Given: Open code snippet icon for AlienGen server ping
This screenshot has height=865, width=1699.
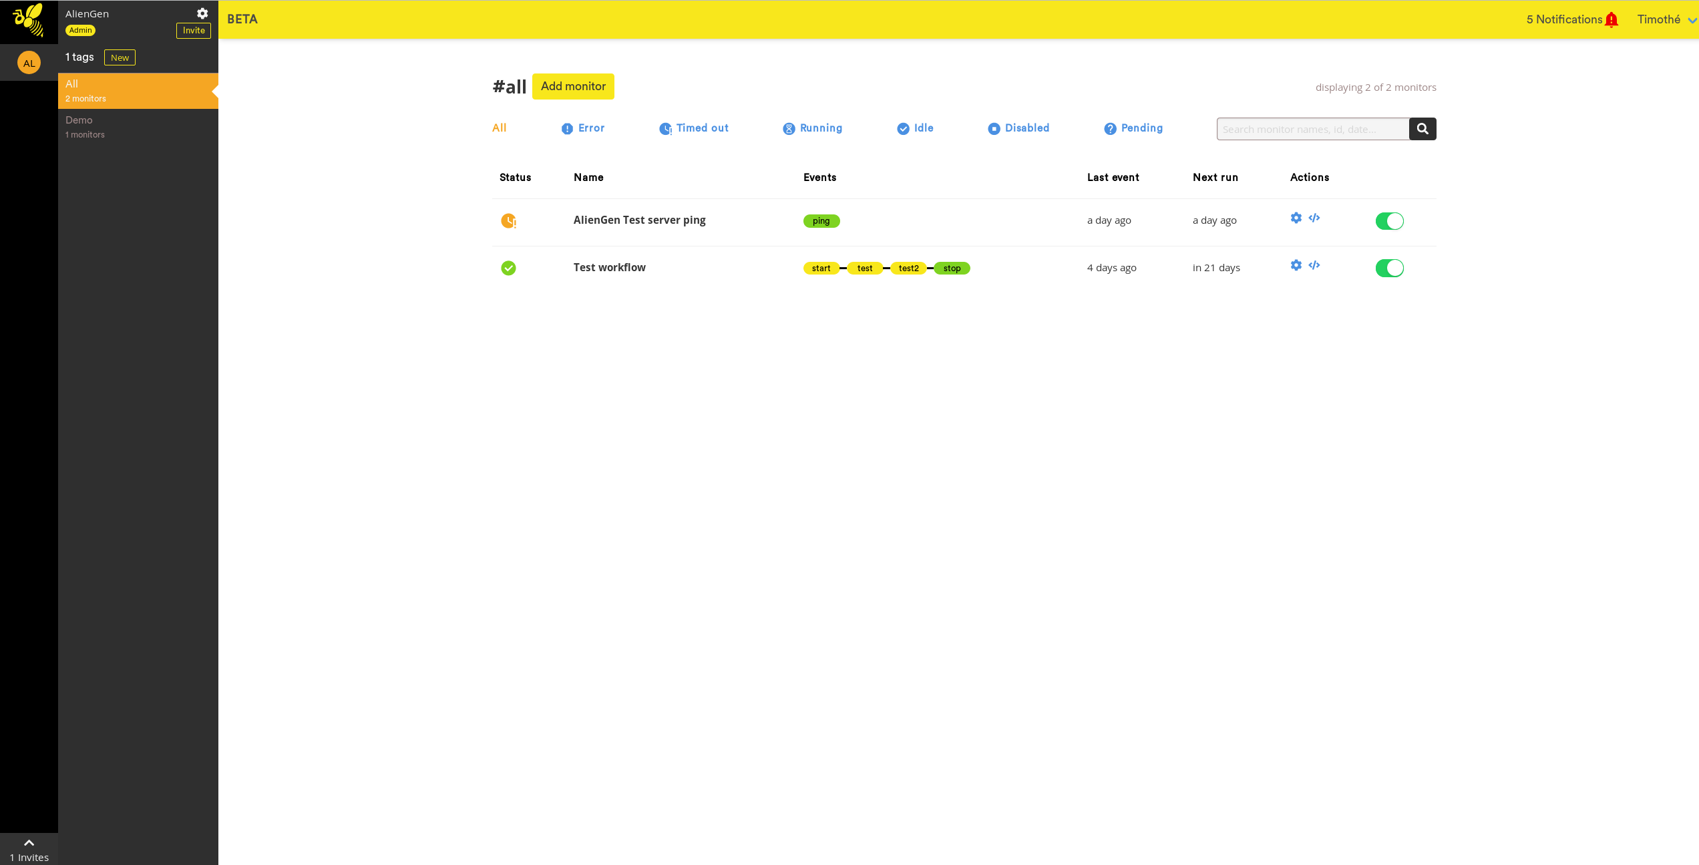Looking at the screenshot, I should pos(1314,218).
